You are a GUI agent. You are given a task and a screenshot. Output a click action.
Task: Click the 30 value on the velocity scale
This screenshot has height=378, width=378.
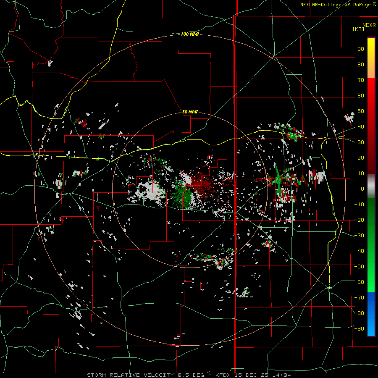[361, 142]
